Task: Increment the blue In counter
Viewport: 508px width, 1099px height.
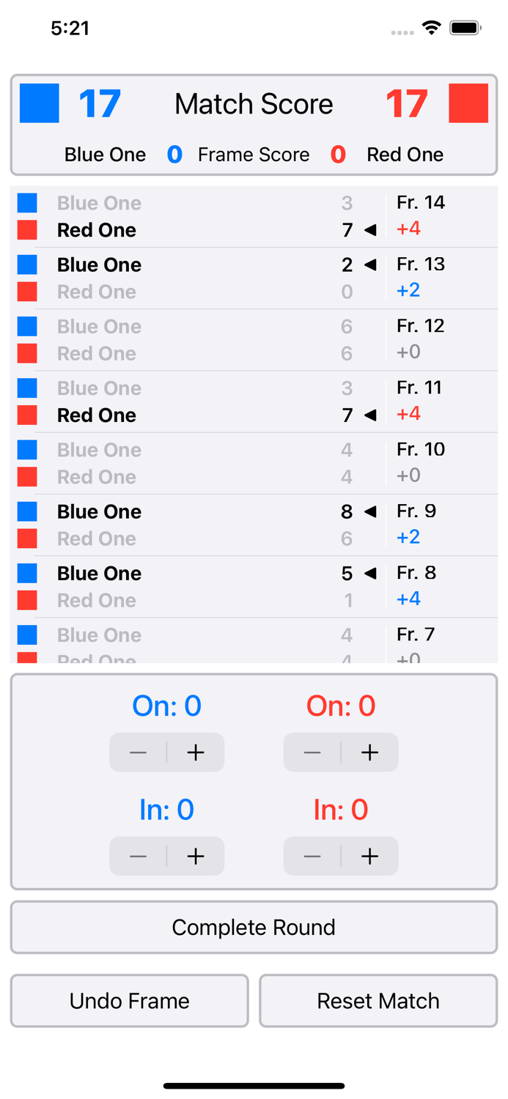Action: [x=195, y=856]
